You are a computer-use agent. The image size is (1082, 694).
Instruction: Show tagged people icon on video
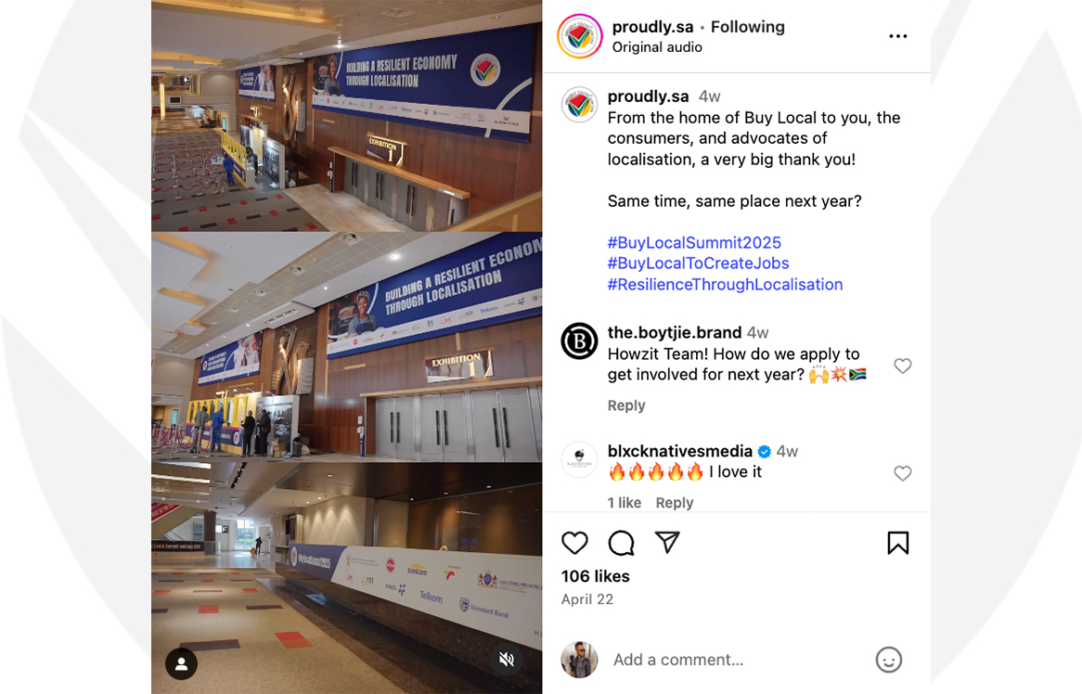click(x=182, y=663)
